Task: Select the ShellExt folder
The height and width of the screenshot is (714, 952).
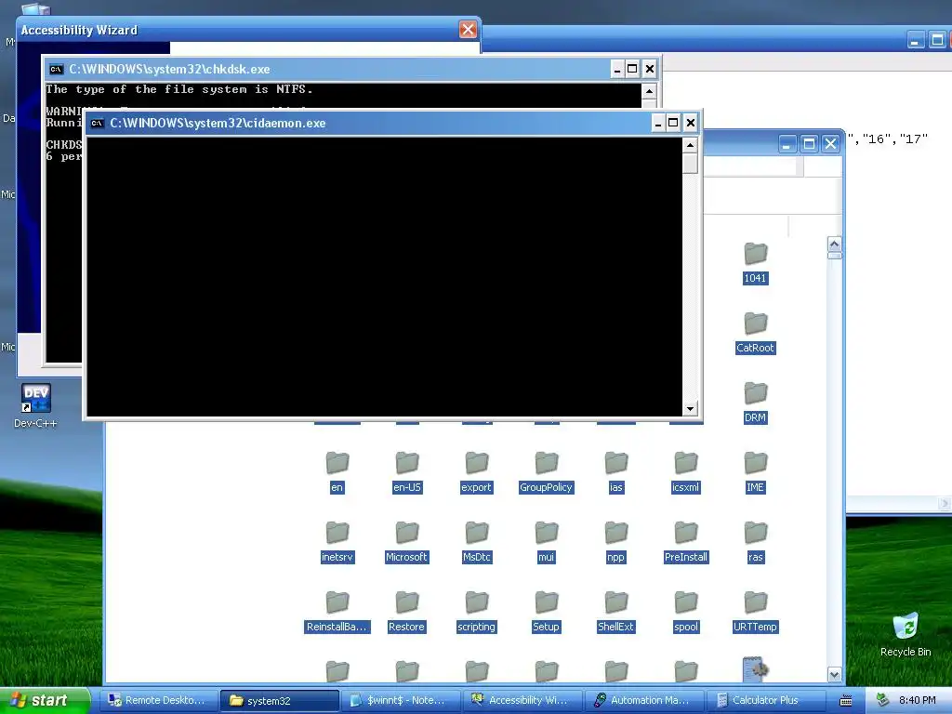Action: [615, 613]
